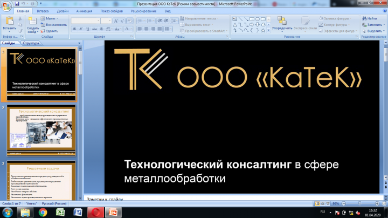Select the oval shape in the gallery
Screen dimensions: 388x218
point(258,19)
